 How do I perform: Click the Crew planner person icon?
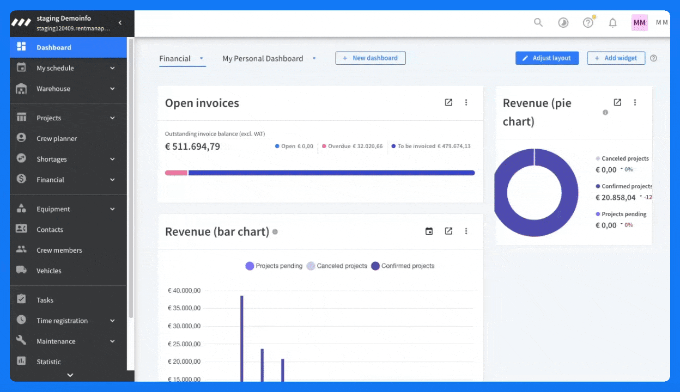pyautogui.click(x=21, y=138)
